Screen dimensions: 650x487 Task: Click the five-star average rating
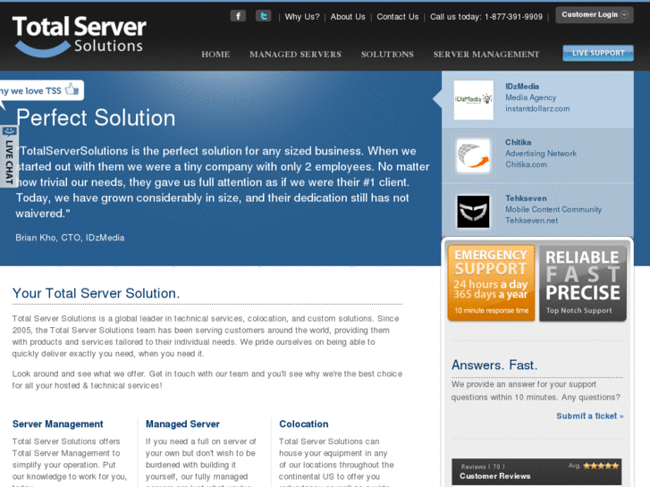click(x=601, y=466)
